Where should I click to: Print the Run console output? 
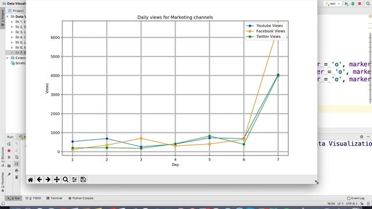[x=16, y=170]
